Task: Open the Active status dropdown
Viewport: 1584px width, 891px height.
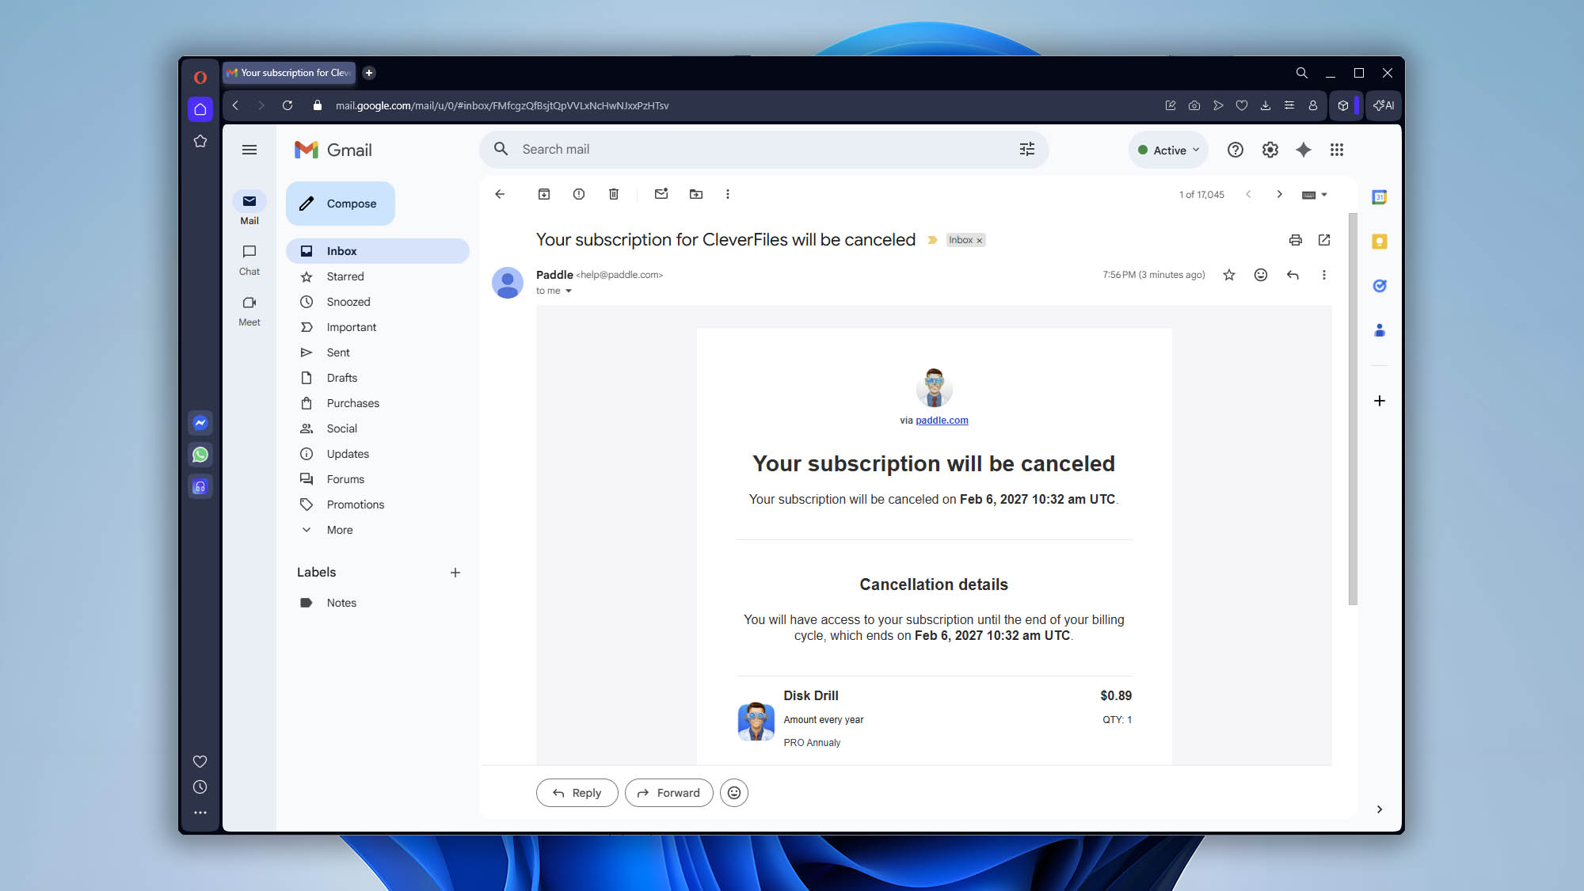Action: [x=1169, y=150]
